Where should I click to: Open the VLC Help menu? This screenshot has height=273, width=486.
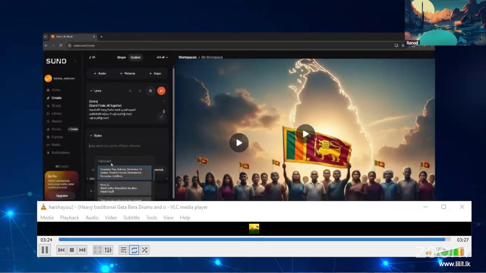pos(185,218)
